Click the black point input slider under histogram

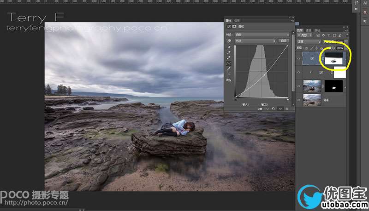pyautogui.click(x=236, y=99)
